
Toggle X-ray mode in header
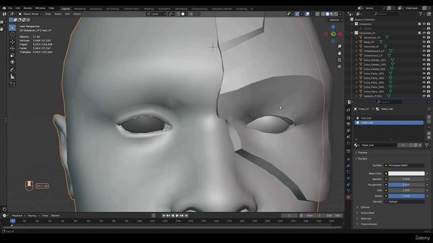317,13
